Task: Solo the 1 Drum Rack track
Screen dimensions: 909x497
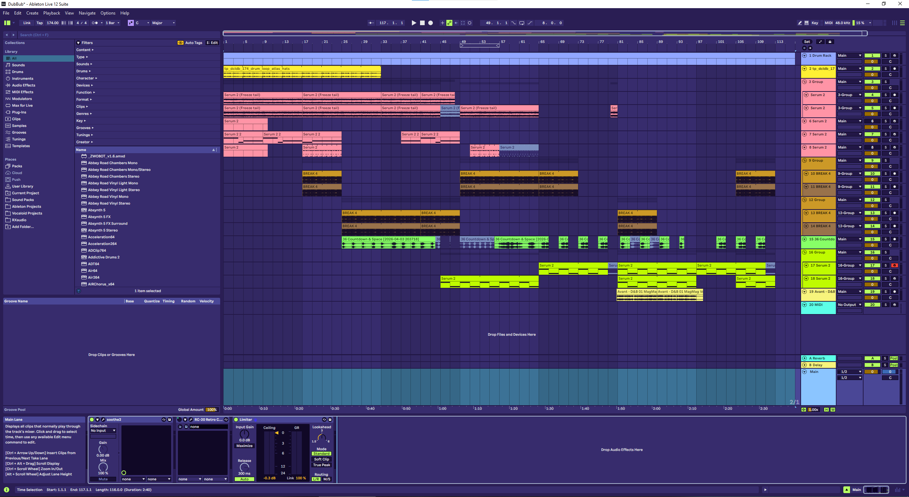Action: click(886, 56)
